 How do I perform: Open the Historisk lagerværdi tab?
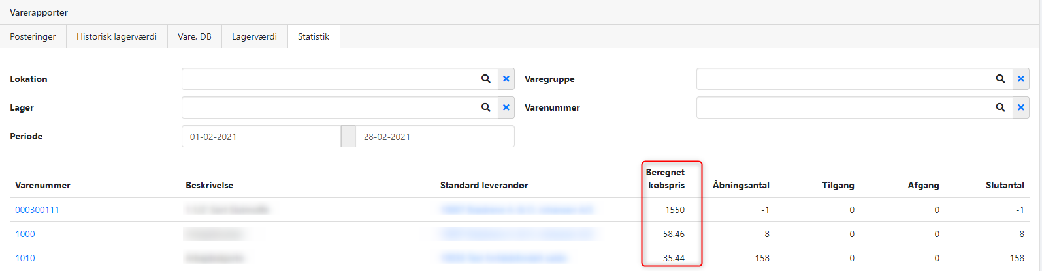click(116, 36)
